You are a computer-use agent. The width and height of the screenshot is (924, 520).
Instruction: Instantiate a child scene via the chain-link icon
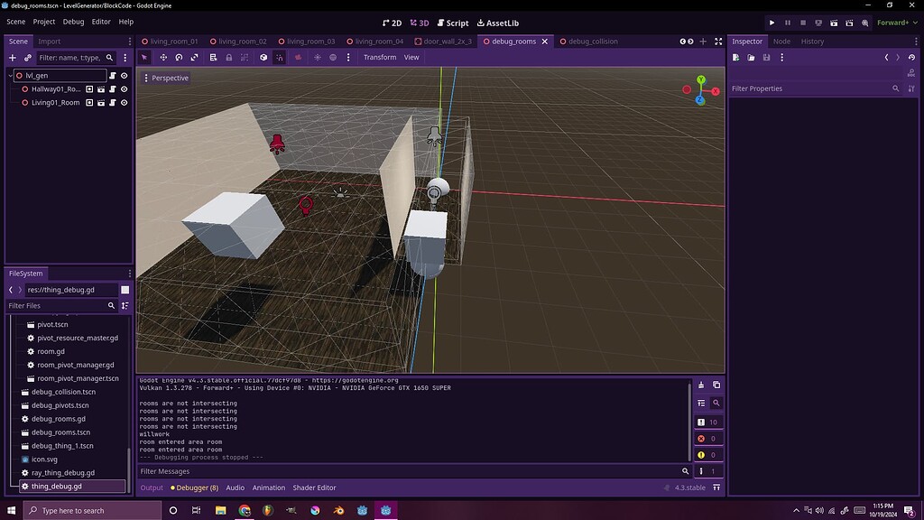(27, 58)
